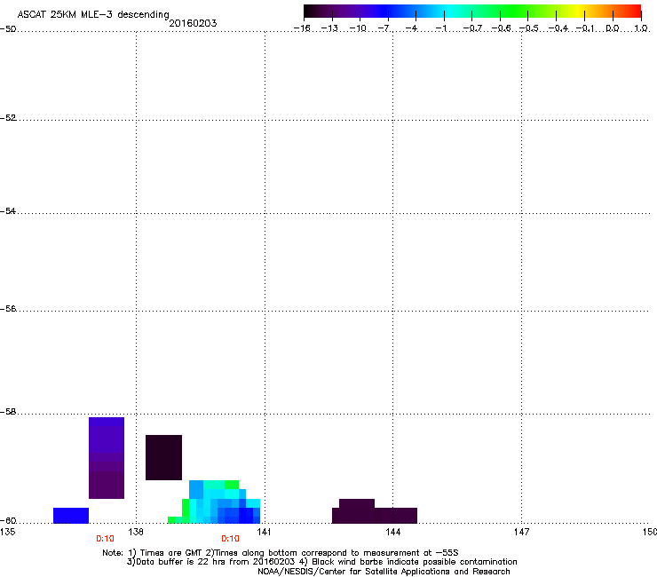Click the green section of the color bar
The height and width of the screenshot is (577, 657).
[x=513, y=11]
